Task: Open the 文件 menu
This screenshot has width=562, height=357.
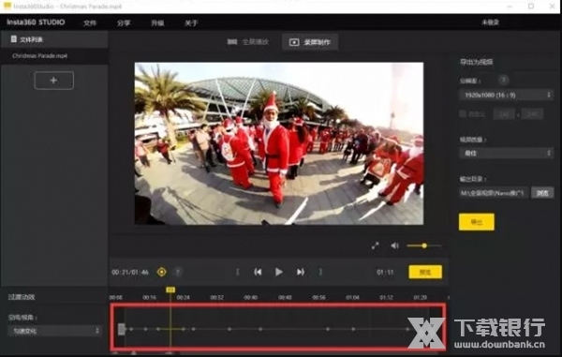Action: pyautogui.click(x=90, y=22)
